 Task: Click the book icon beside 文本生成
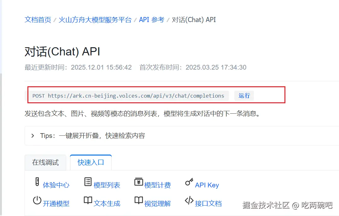click(88, 201)
